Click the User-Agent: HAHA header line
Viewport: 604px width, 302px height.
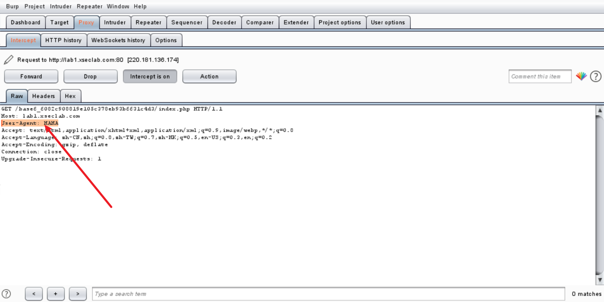tap(30, 123)
